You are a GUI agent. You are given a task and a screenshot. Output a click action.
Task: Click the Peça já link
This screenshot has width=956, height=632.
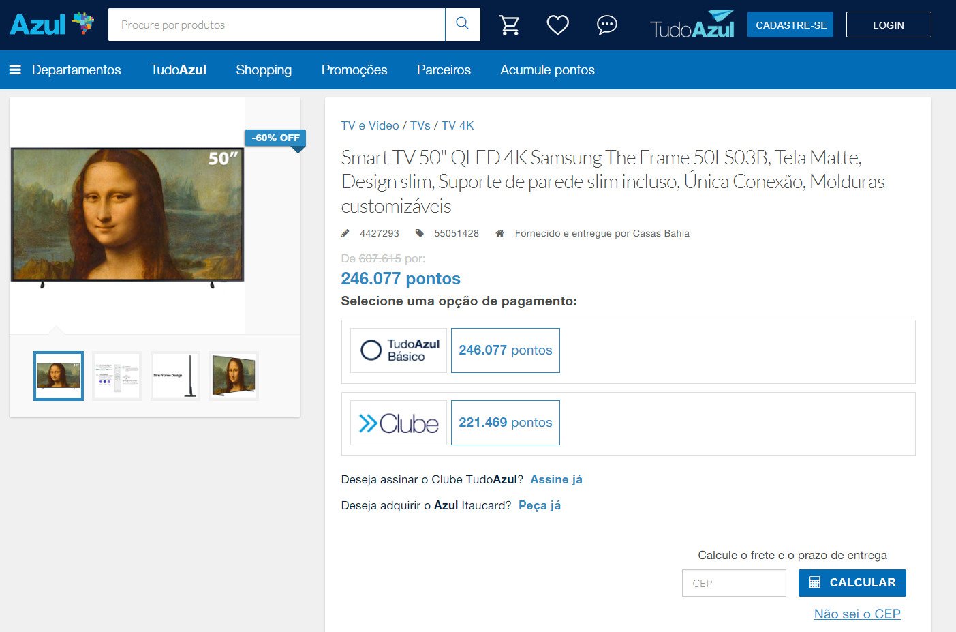coord(540,505)
